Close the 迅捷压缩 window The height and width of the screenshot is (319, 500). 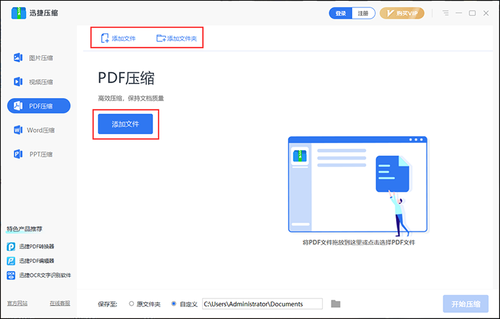tap(486, 13)
